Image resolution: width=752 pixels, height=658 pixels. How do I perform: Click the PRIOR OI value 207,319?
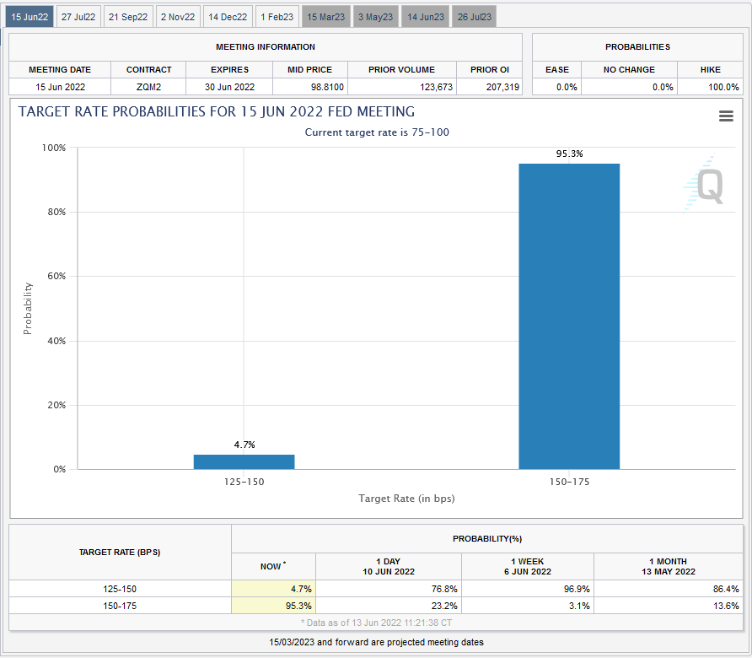pos(502,87)
